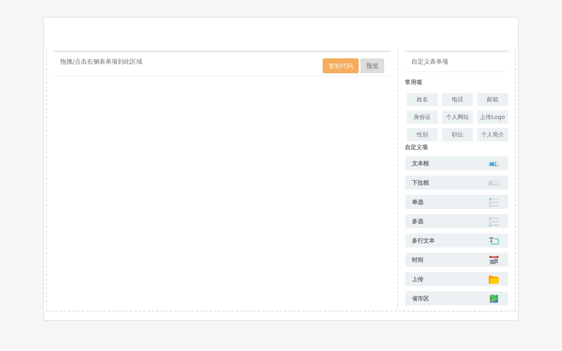Viewport: 562px width, 351px height.
Task: Click the textarea icon in 多行文本 row
Action: pyautogui.click(x=494, y=241)
